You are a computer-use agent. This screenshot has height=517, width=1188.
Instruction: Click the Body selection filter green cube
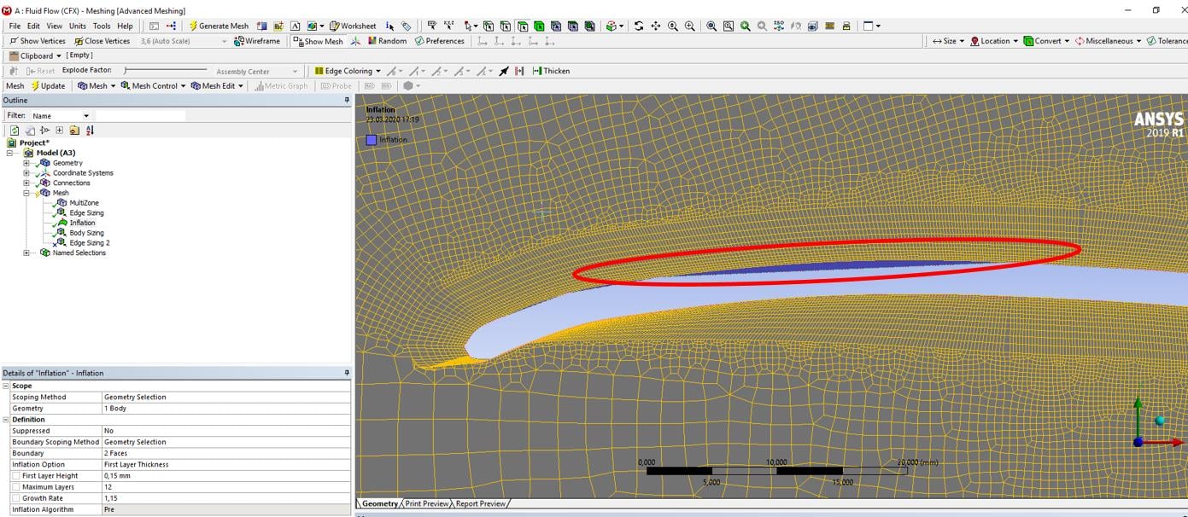click(x=539, y=26)
